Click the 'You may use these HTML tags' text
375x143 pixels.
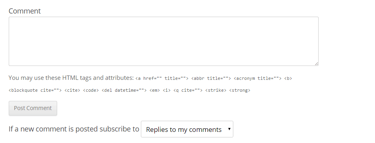[71, 78]
